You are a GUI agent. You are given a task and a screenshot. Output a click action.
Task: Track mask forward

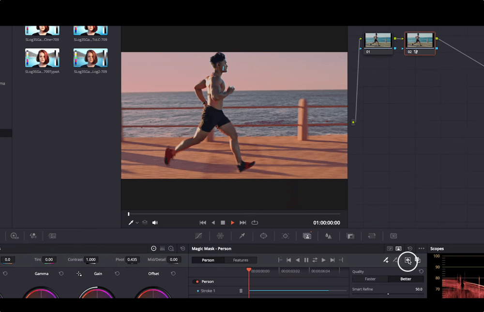pos(323,260)
